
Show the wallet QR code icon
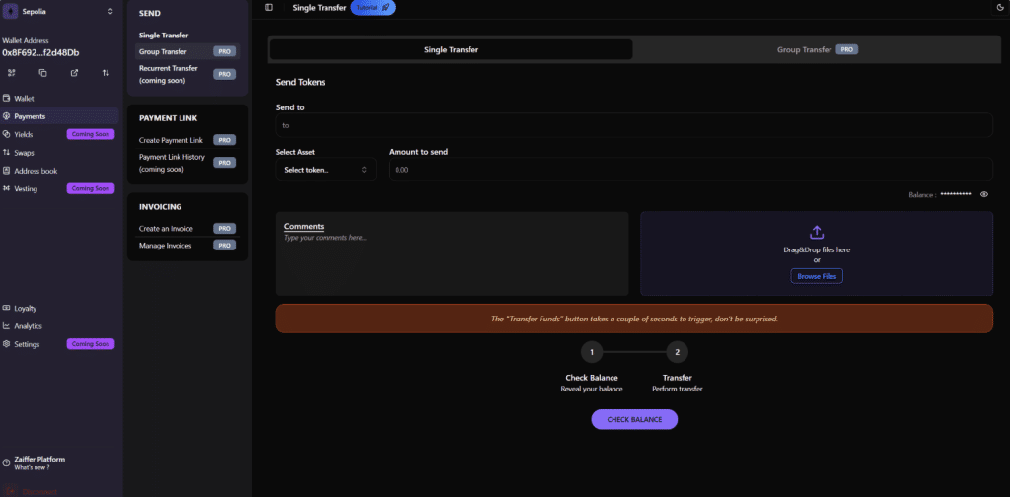12,73
